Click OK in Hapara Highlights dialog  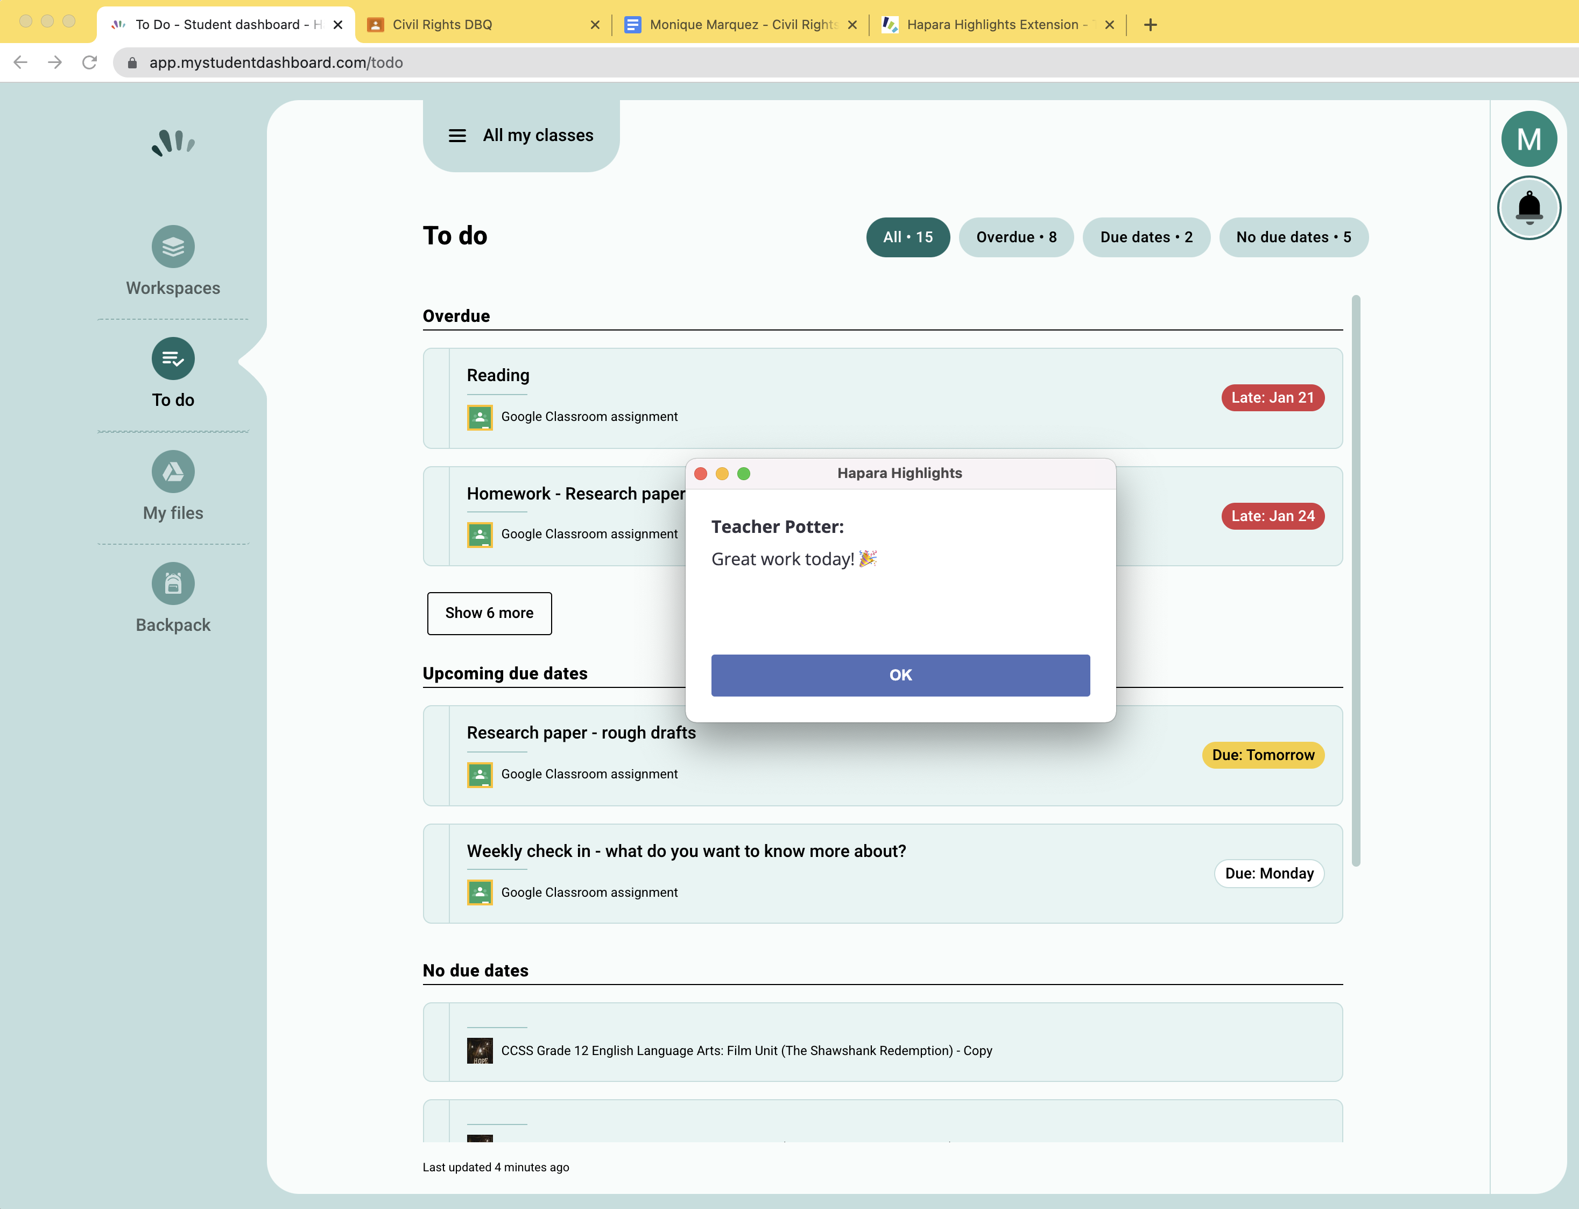901,675
